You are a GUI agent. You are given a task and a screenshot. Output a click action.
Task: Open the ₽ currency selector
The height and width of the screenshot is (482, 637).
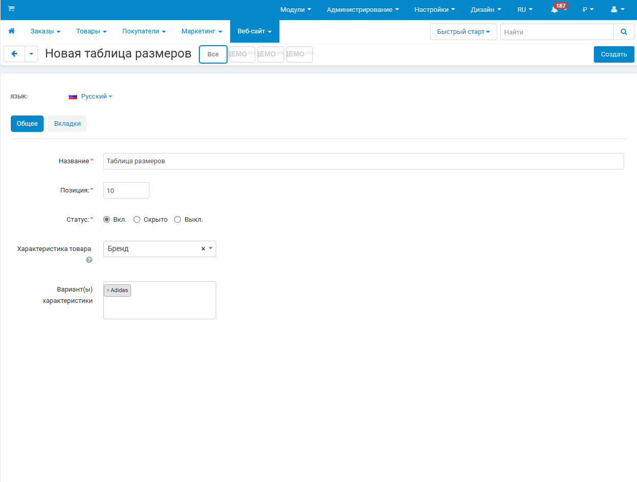point(588,9)
